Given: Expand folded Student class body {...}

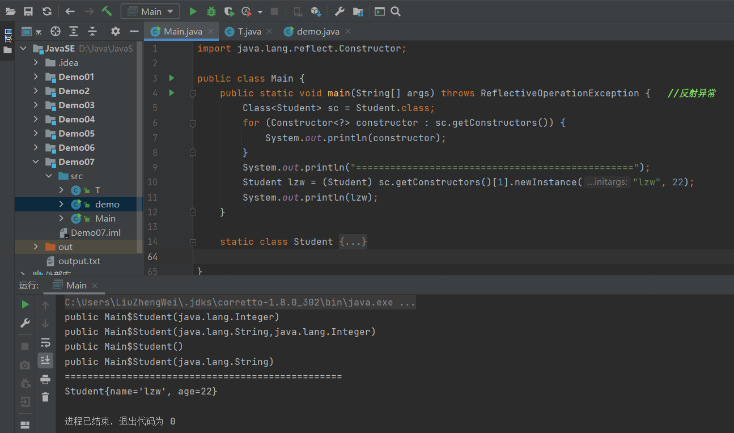Looking at the screenshot, I should pyautogui.click(x=353, y=242).
